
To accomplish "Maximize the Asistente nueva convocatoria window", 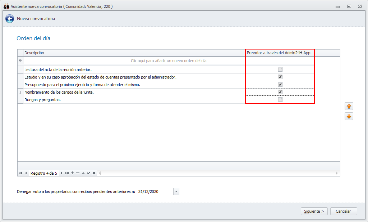I will pos(349,6).
